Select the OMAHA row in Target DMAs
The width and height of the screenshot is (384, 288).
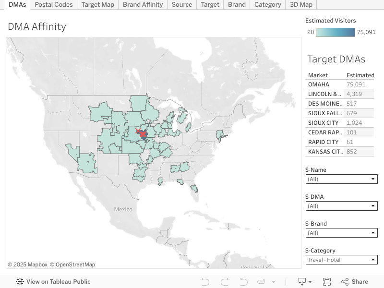click(x=325, y=84)
